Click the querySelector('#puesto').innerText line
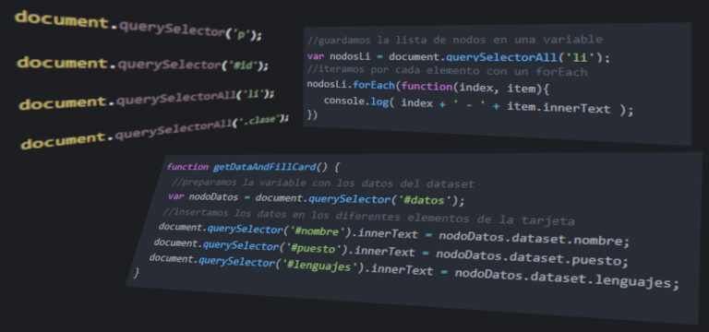Screen dimensions: 709x332 coord(391,252)
